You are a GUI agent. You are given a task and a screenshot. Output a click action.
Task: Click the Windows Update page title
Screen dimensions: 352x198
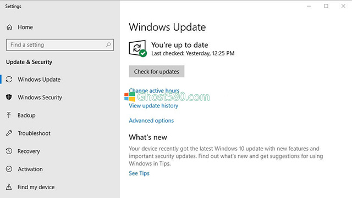click(x=167, y=27)
